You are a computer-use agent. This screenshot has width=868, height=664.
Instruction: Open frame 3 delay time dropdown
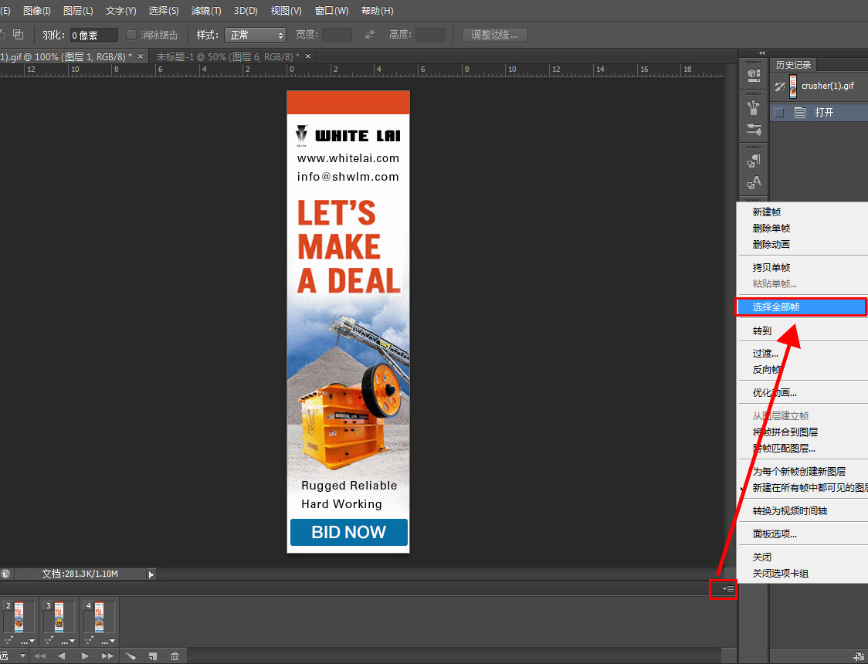pyautogui.click(x=68, y=642)
